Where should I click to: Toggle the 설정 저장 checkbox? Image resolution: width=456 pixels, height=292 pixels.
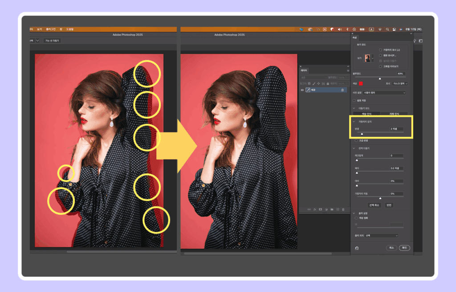coord(354,100)
